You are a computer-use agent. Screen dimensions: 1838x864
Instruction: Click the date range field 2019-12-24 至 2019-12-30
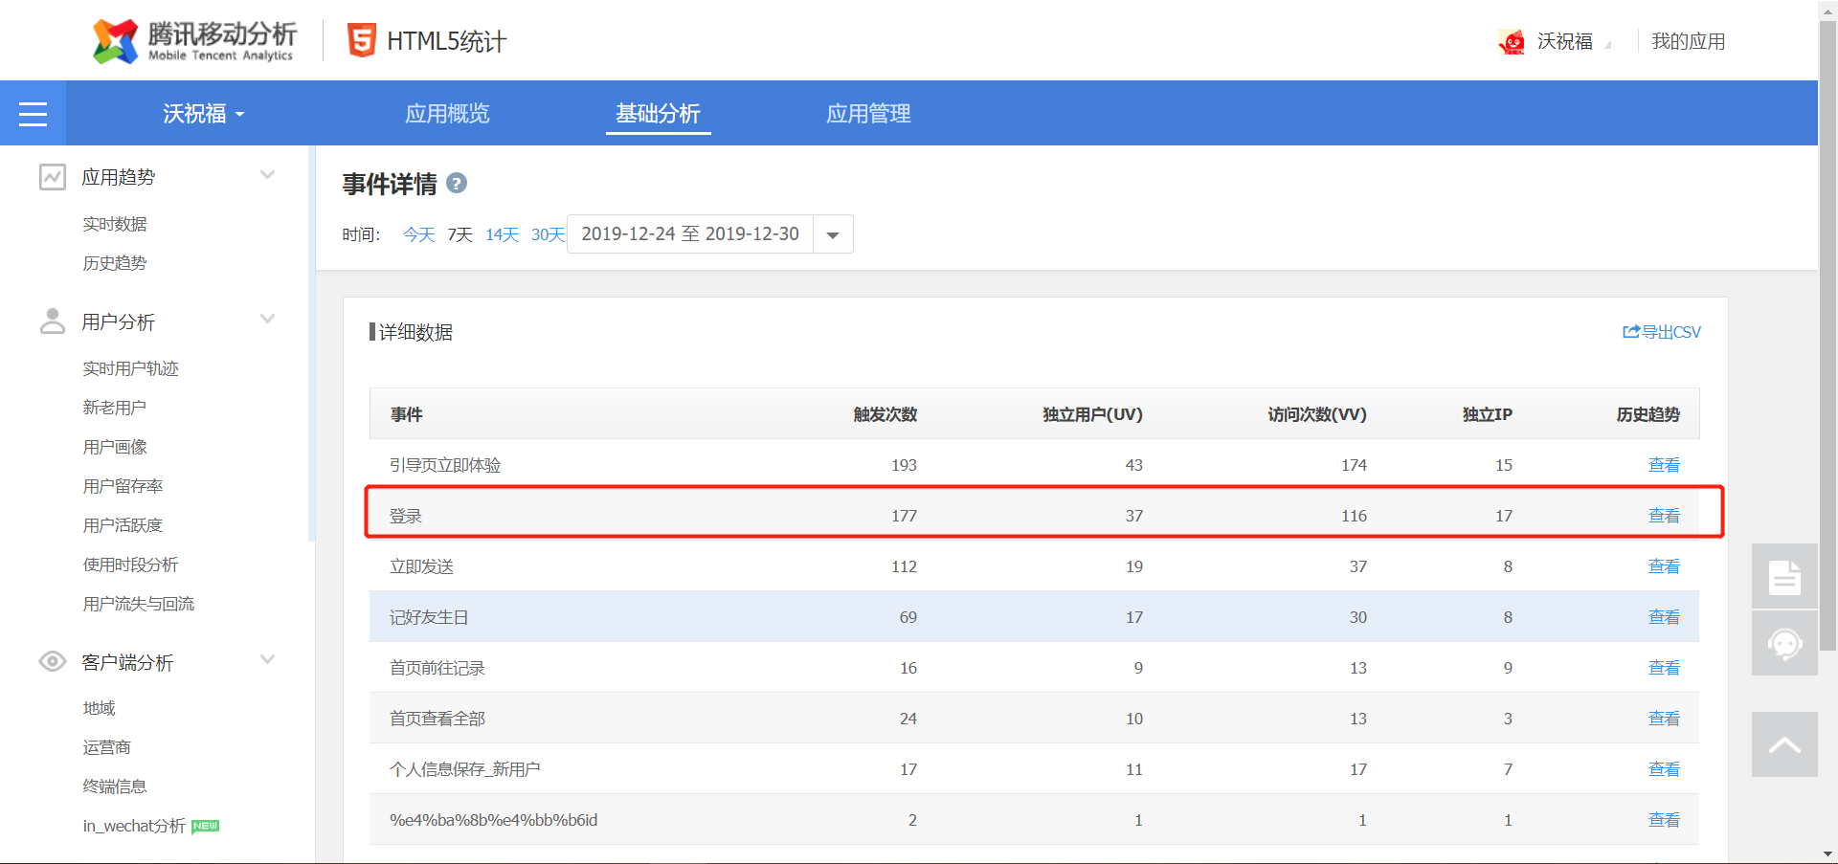[690, 234]
